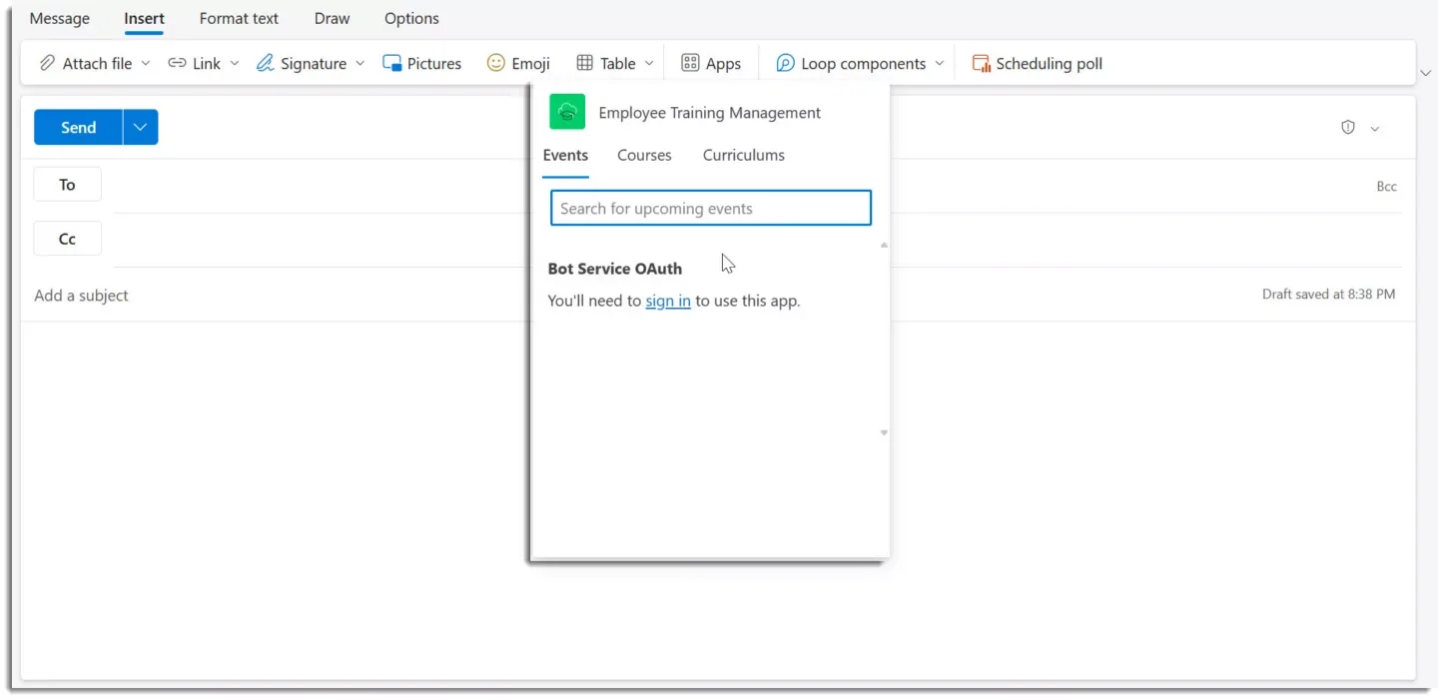Expand the Signature dropdown arrow
This screenshot has width=1438, height=700.
pos(360,63)
